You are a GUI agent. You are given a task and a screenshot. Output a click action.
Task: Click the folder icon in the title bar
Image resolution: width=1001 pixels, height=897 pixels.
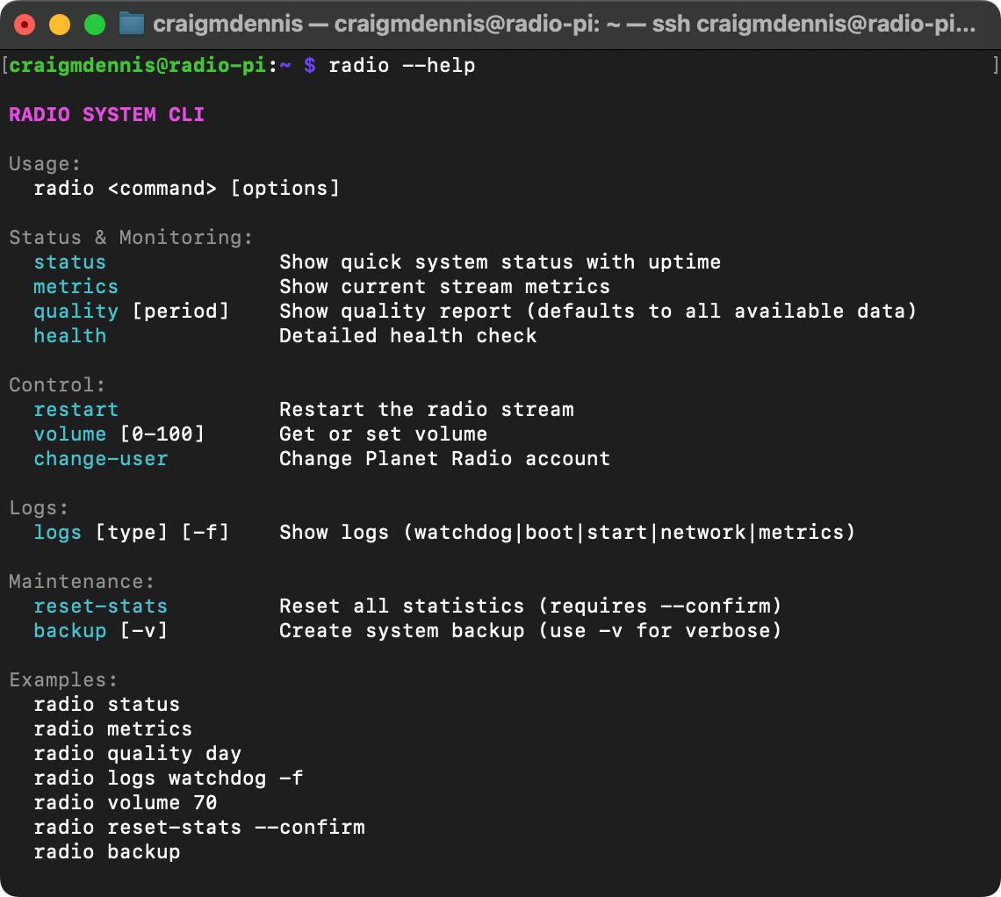pos(131,24)
